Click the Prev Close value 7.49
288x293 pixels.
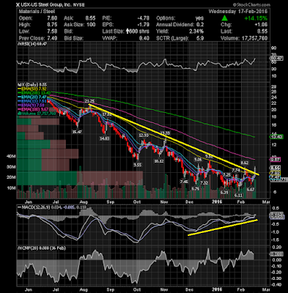click(53, 38)
